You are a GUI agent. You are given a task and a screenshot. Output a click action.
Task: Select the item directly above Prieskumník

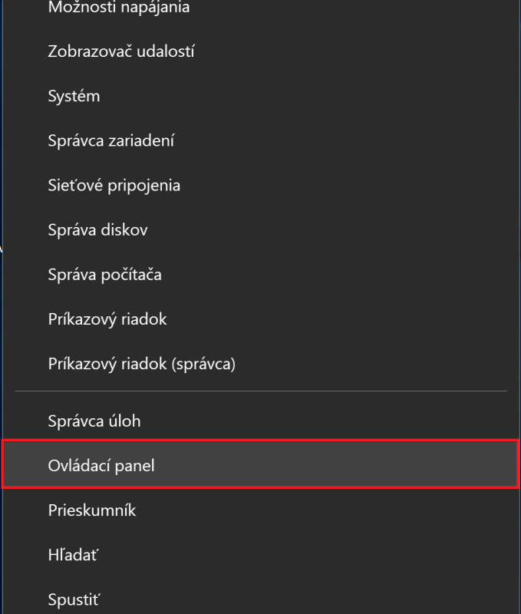tap(101, 466)
